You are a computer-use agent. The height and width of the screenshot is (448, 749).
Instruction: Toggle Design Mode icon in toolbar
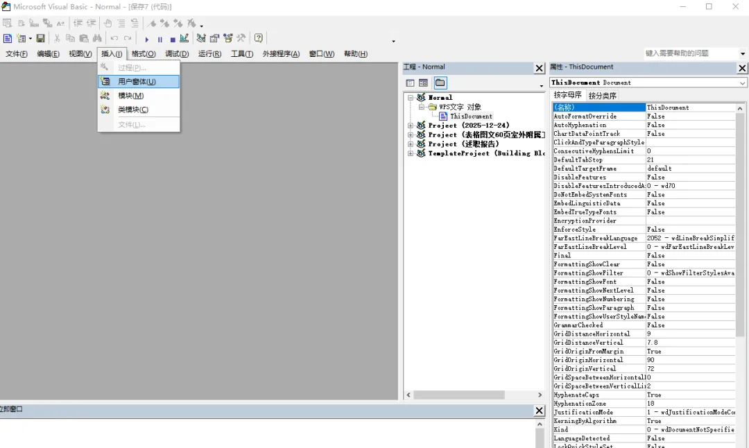[x=184, y=38]
